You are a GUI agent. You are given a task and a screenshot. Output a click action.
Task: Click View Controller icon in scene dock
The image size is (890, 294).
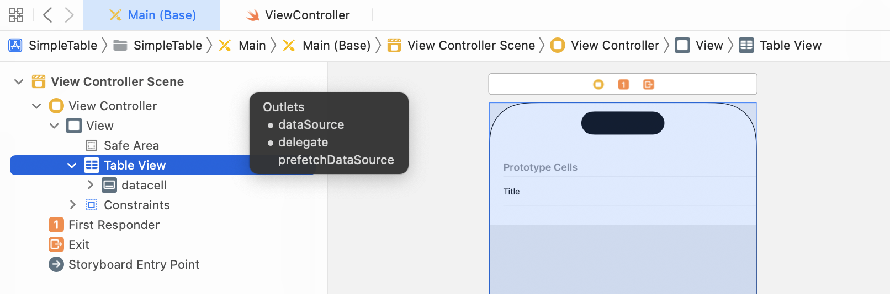[x=598, y=84]
